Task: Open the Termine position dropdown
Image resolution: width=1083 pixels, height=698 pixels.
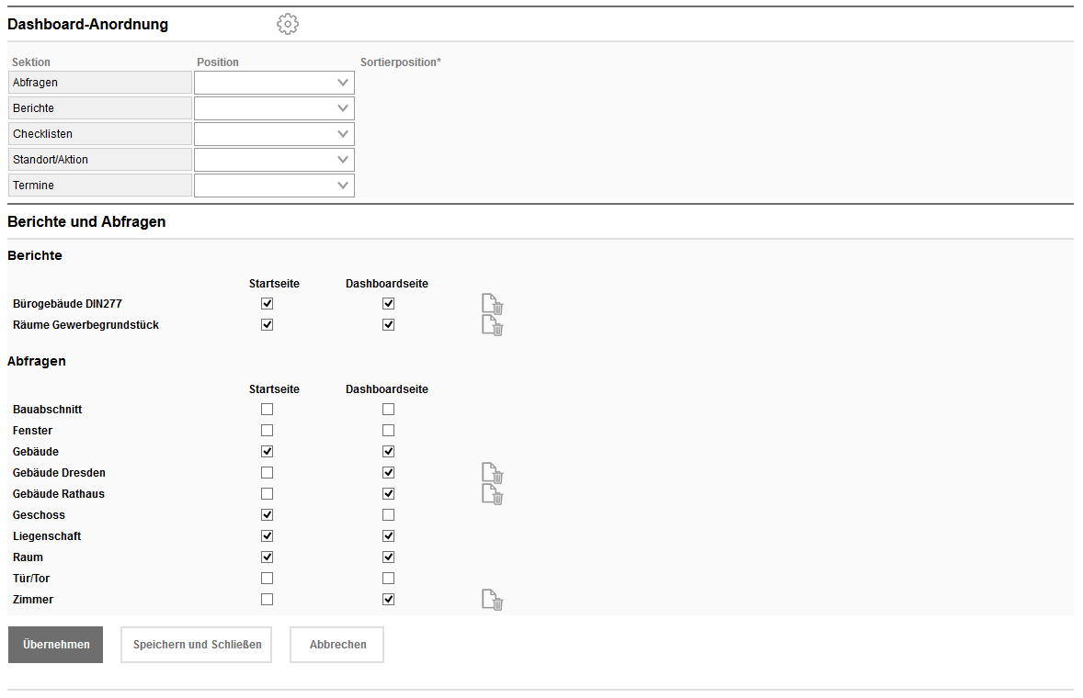Action: pyautogui.click(x=274, y=186)
